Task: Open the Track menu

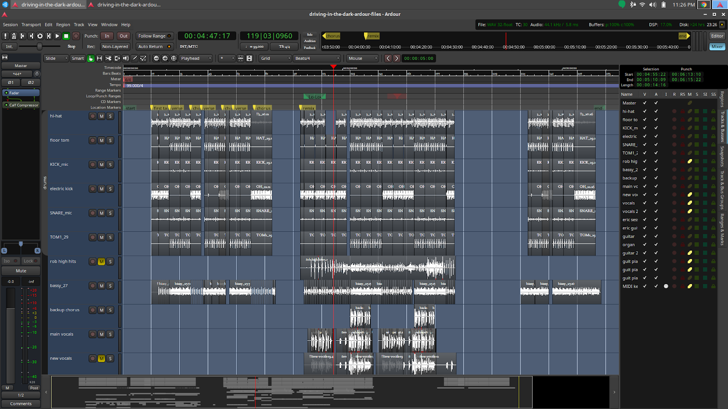Action: [x=79, y=25]
